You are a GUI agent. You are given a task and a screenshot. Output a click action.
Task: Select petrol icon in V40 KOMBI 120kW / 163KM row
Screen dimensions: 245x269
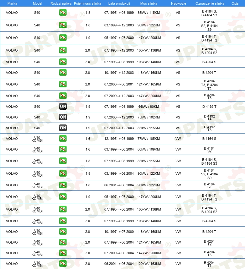coord(63,264)
